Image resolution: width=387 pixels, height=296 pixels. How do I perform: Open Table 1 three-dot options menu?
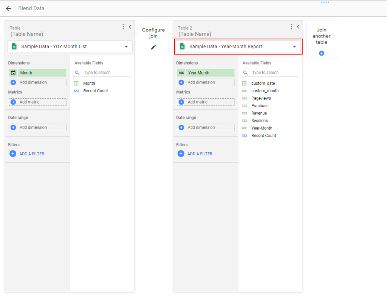[123, 27]
